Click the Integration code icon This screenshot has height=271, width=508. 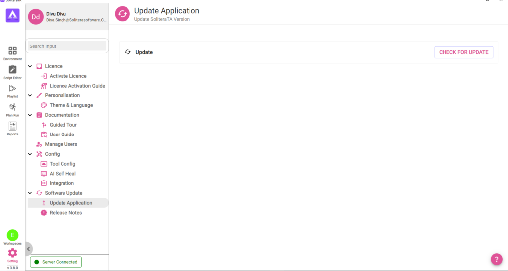tap(44, 183)
